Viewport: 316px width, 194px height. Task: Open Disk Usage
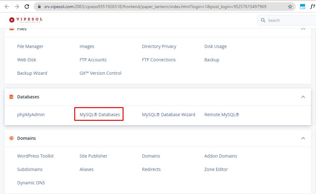pos(216,46)
